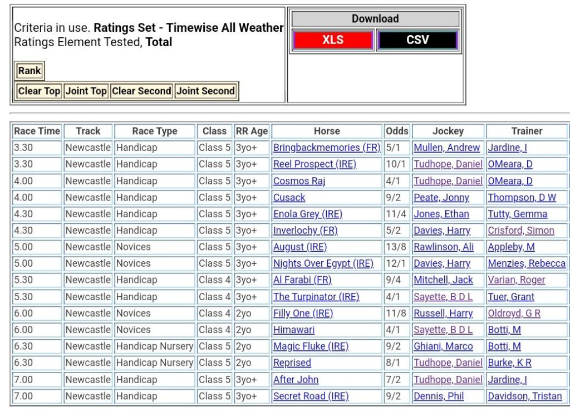The width and height of the screenshot is (570, 411).
Task: Open the Bringbackmemories (FR) horse link
Action: tap(326, 148)
